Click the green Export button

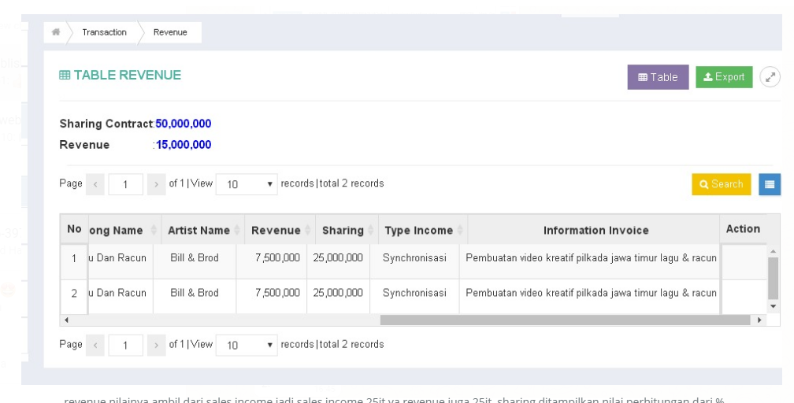724,77
